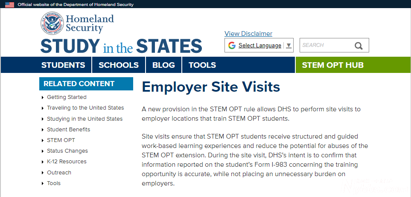Open the Select Language dropdown arrow
The width and height of the screenshot is (411, 197).
[x=289, y=45]
